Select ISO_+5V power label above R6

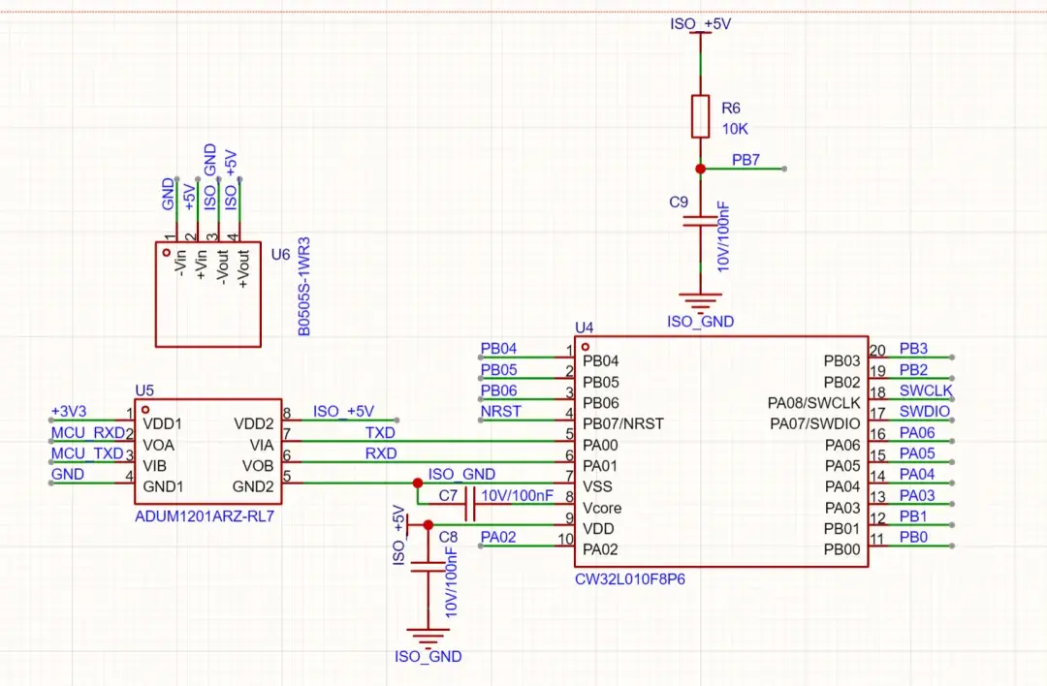[701, 24]
